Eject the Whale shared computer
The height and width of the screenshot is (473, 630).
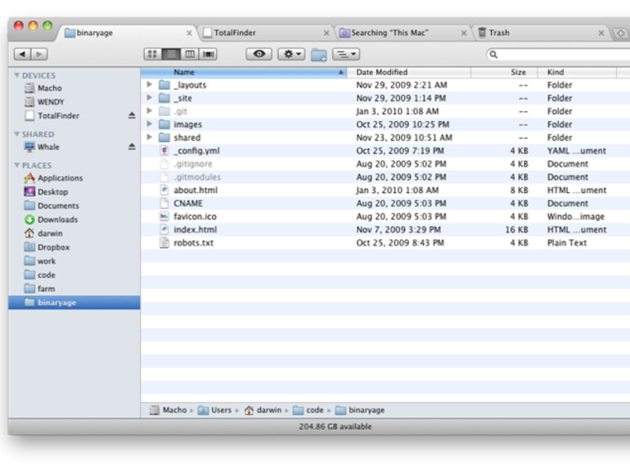[132, 147]
